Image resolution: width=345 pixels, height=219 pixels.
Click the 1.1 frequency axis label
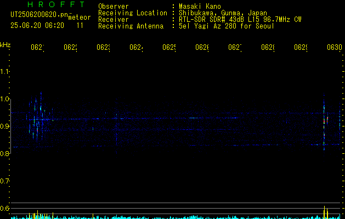click(x=4, y=72)
